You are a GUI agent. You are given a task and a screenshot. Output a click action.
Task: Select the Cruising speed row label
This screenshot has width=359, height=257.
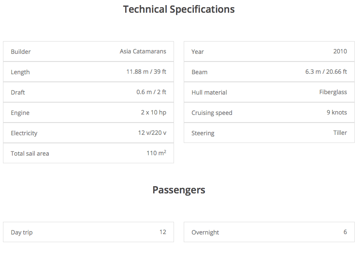point(212,113)
